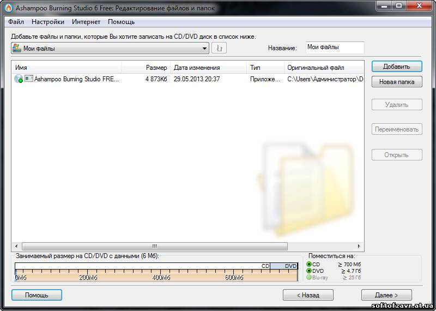Click the 29.05.2013 20:37 date cell
Screen dimensions: 436x311
[197, 79]
